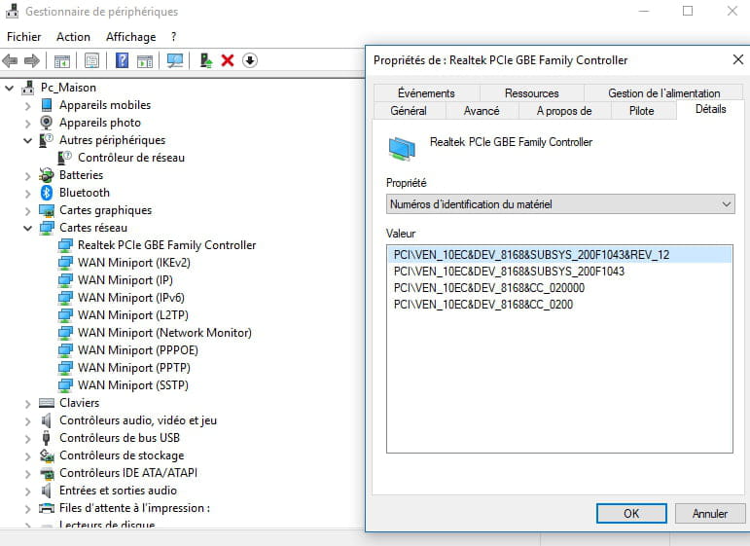Click the red X uninstall device icon
Image resolution: width=750 pixels, height=546 pixels.
pyautogui.click(x=228, y=60)
